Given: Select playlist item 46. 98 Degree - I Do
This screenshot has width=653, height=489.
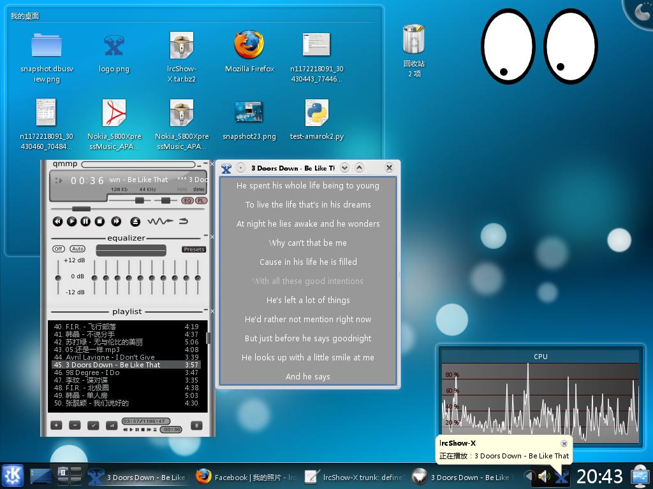Looking at the screenshot, I should click(126, 372).
